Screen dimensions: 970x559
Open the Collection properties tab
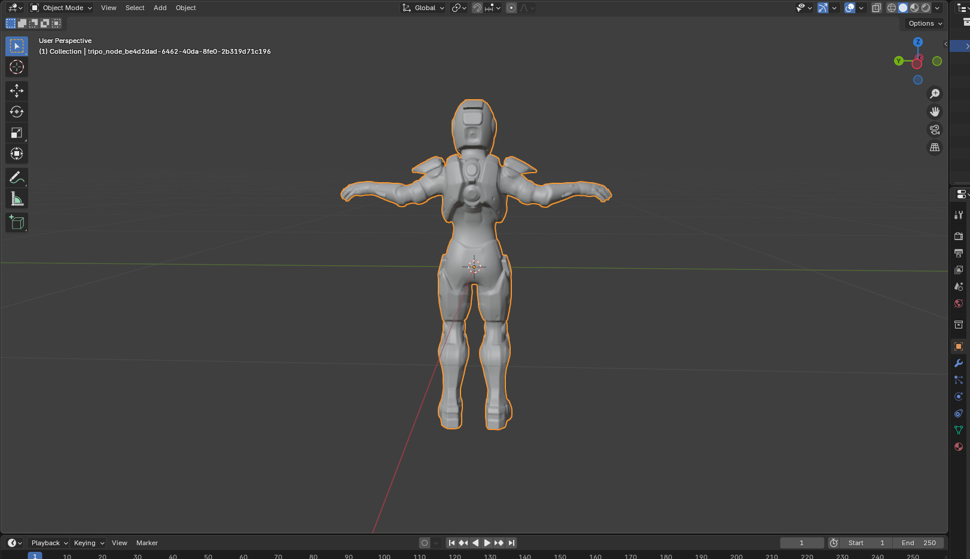pos(959,325)
